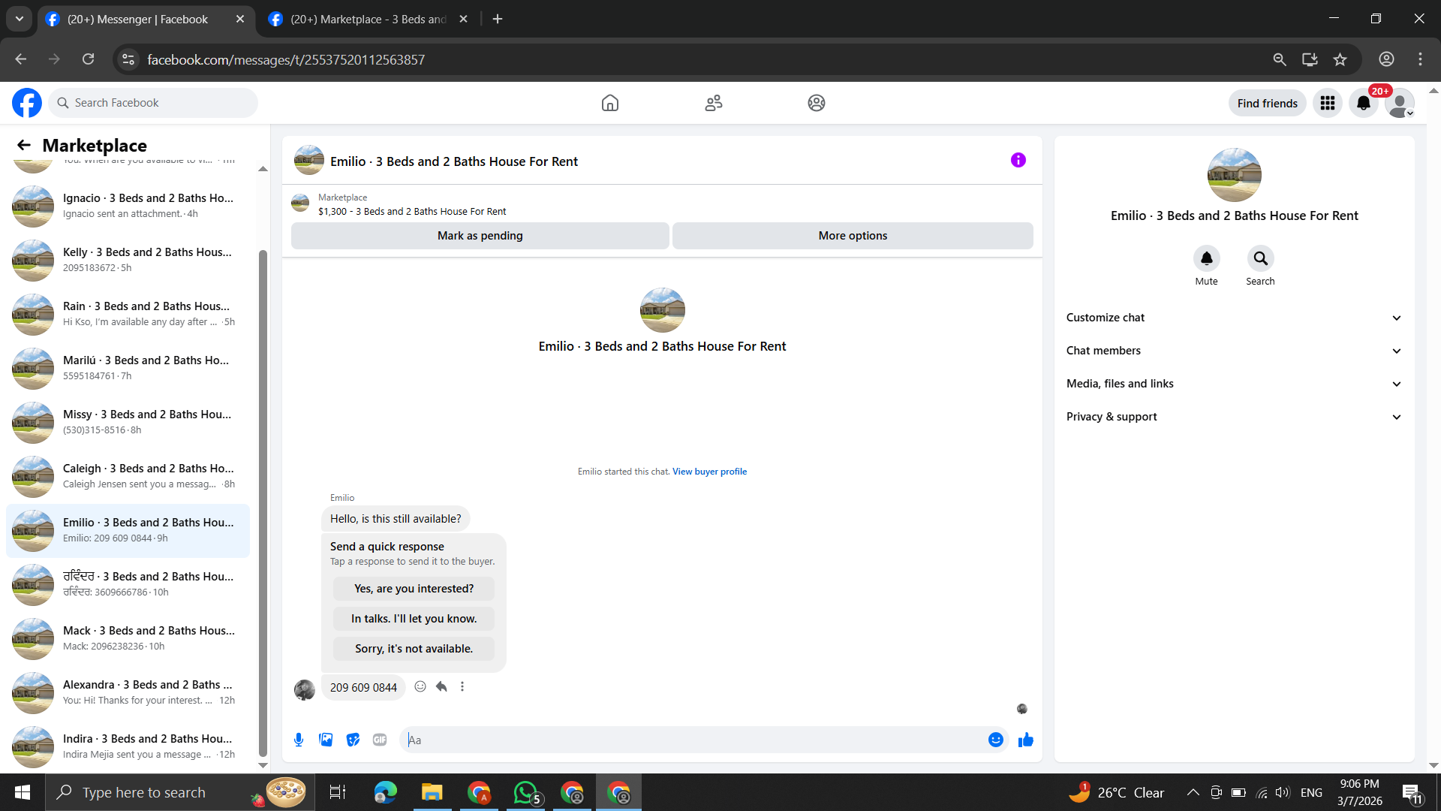Open the View buyer profile link

(x=709, y=472)
